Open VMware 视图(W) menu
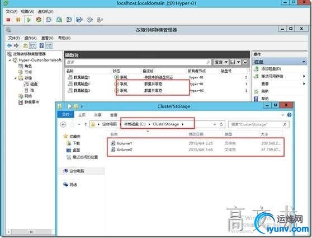Screen dimensions: 312x238 [27, 12]
